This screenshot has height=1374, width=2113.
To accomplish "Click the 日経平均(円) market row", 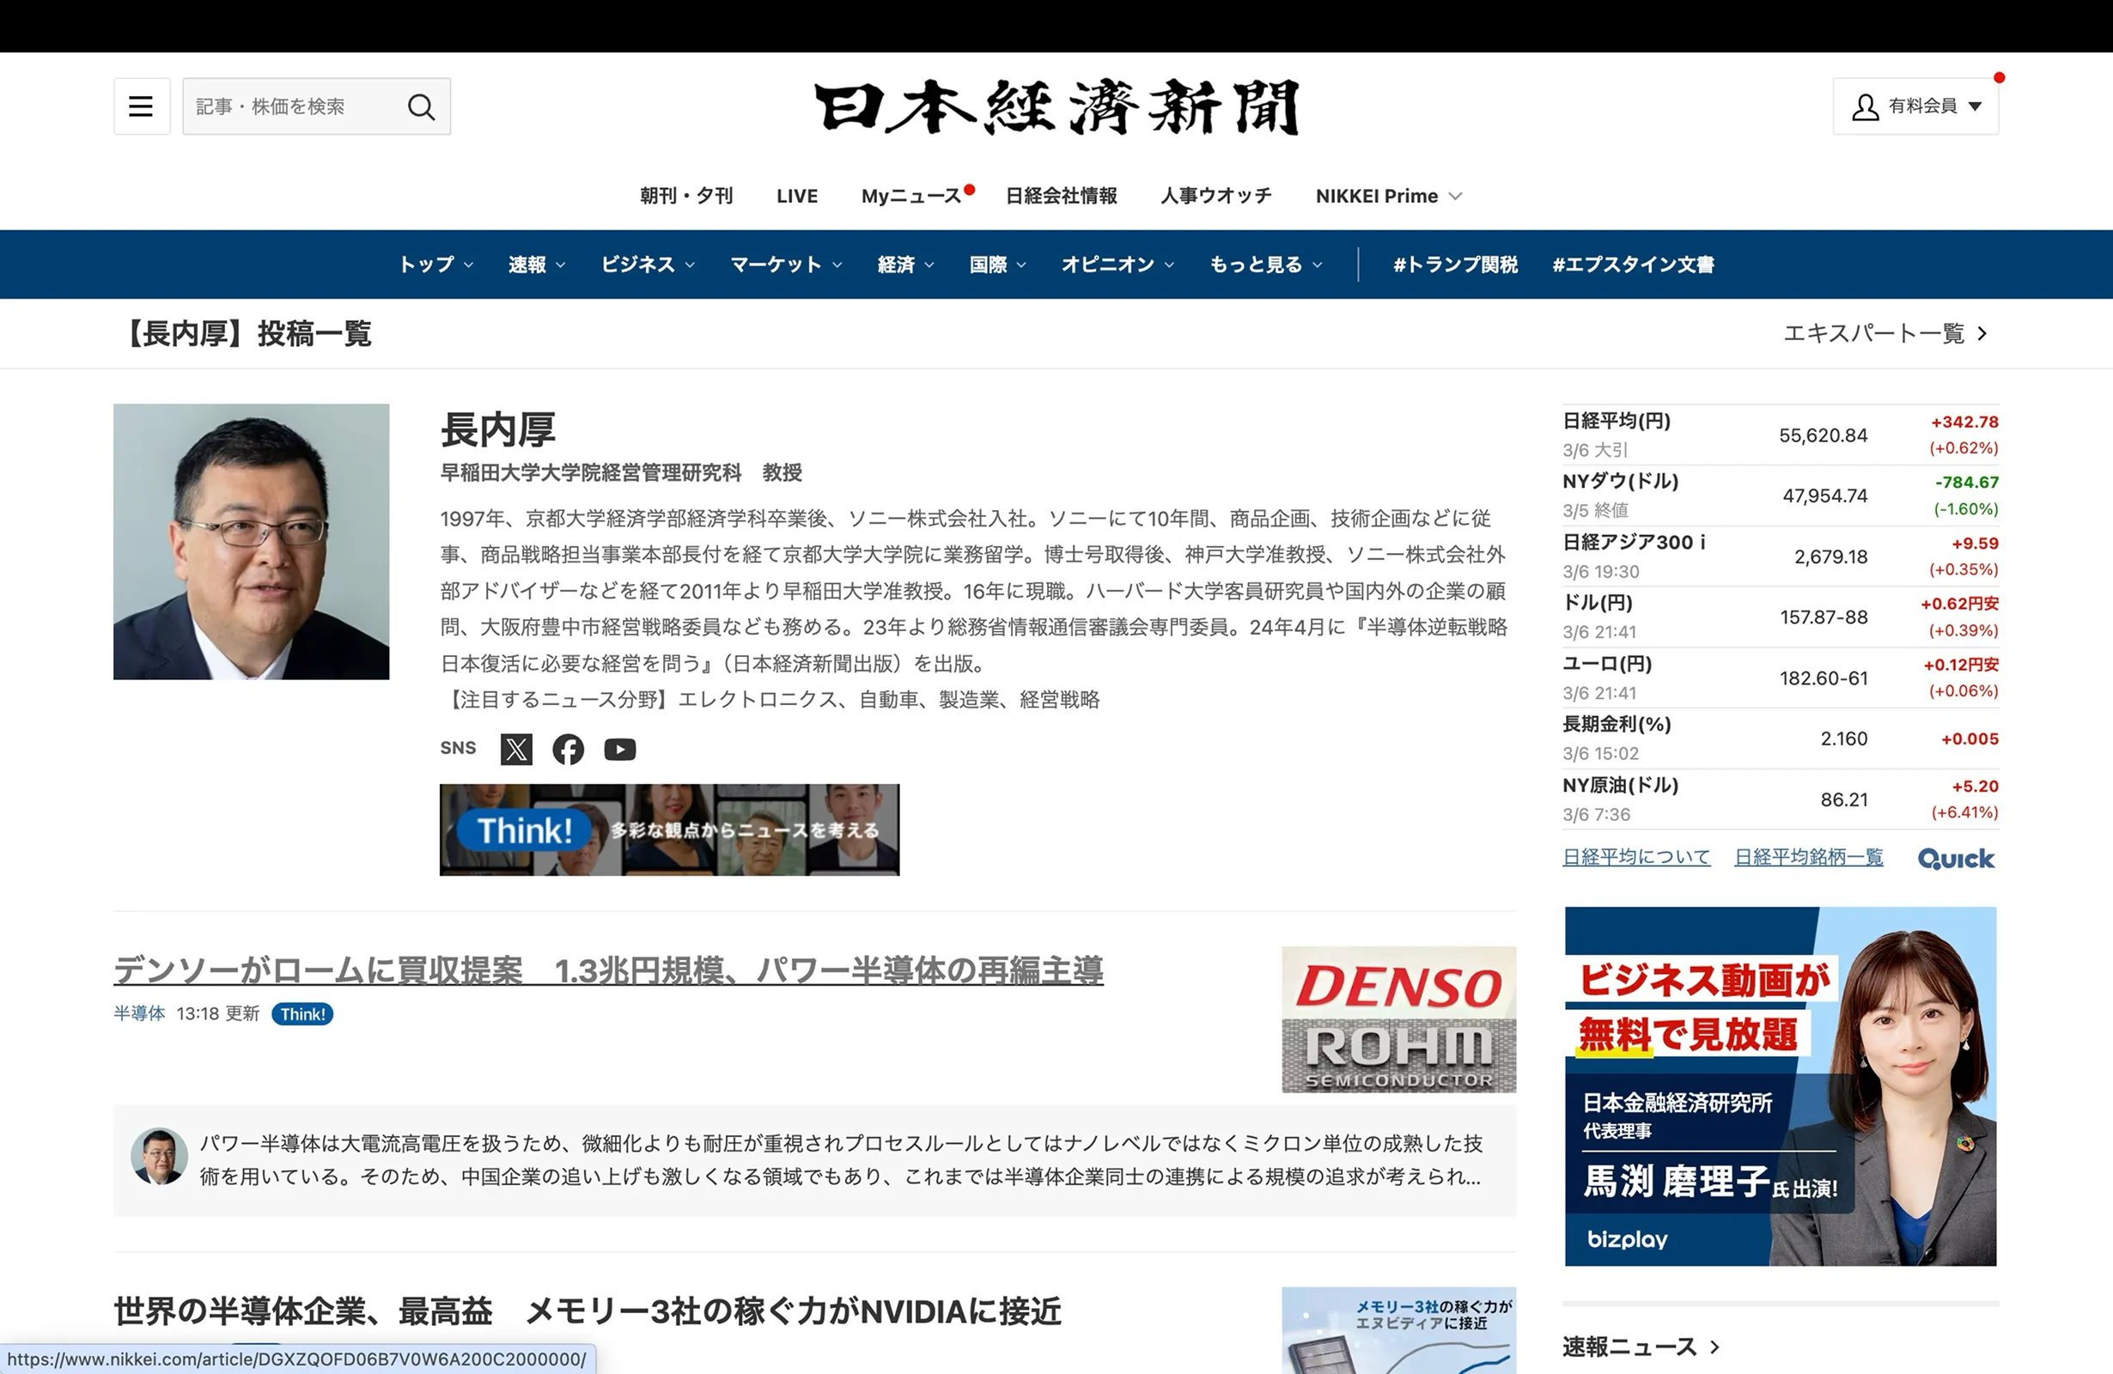I will coord(1780,435).
